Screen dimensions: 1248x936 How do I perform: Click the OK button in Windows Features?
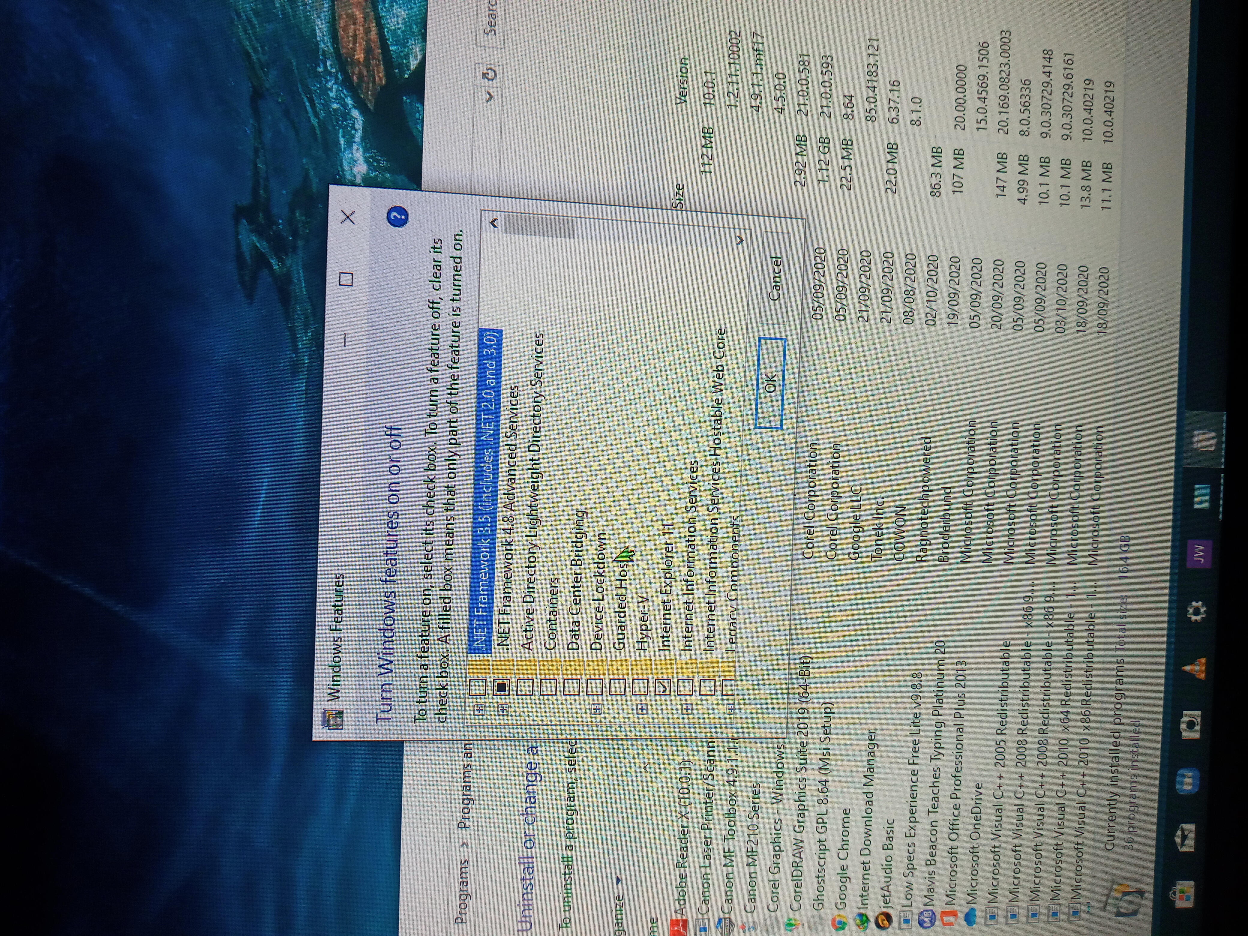pyautogui.click(x=770, y=382)
